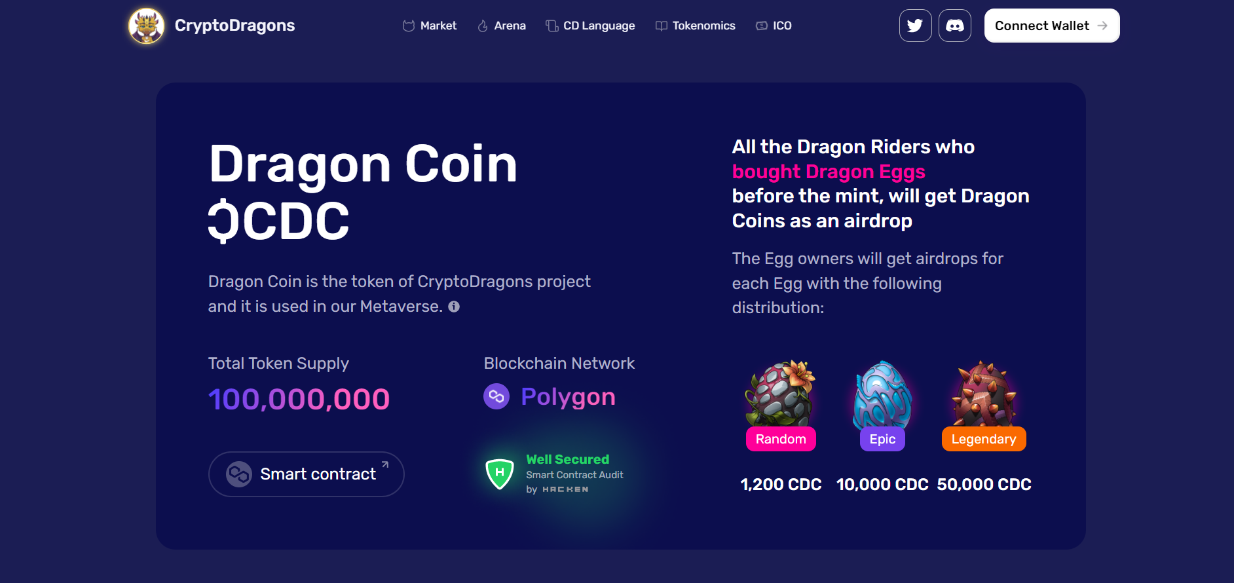Click the purple Epic label badge
The height and width of the screenshot is (583, 1234).
pos(882,439)
